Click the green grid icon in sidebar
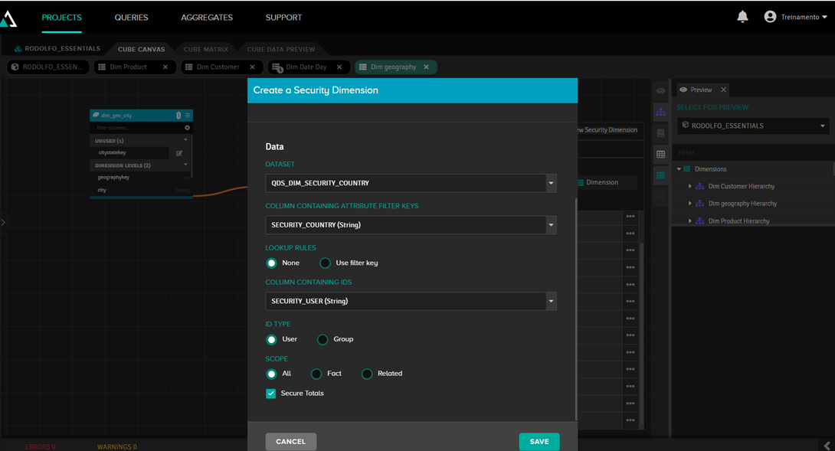Image resolution: width=835 pixels, height=451 pixels. pos(660,175)
